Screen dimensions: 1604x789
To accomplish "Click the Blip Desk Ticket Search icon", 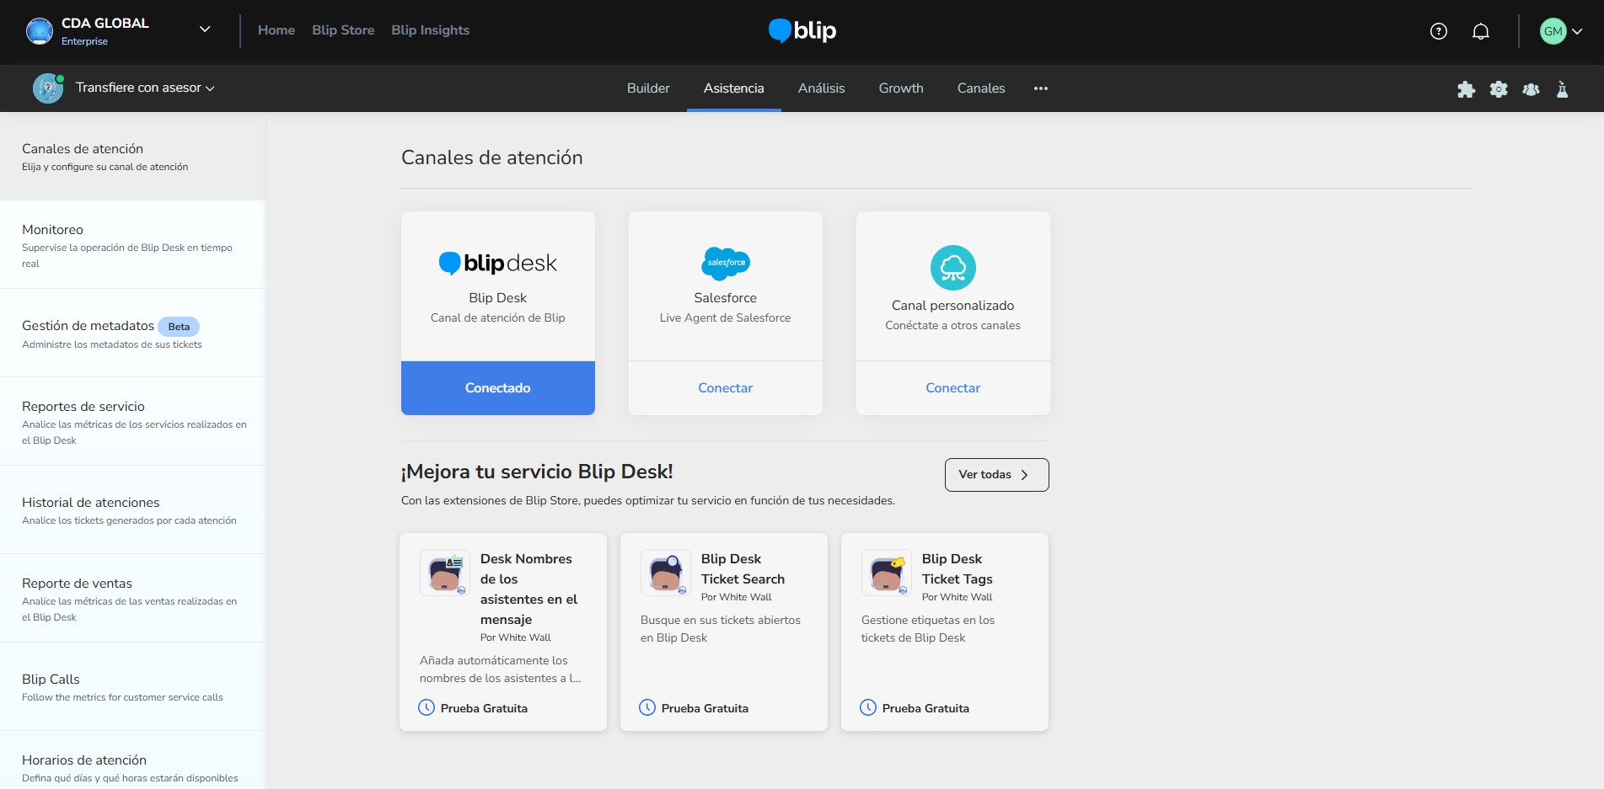I will (666, 573).
